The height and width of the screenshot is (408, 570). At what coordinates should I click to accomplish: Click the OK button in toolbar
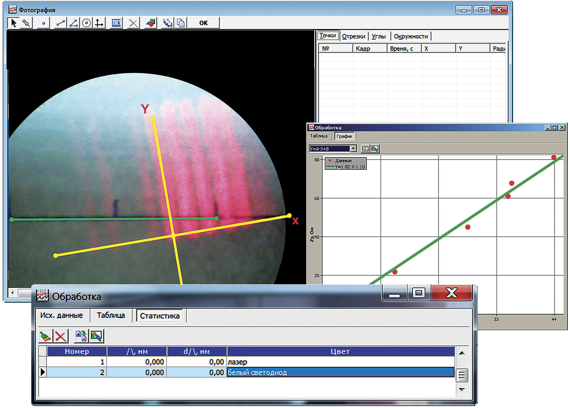click(x=203, y=23)
